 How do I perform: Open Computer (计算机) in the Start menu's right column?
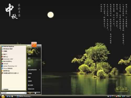point(30,74)
